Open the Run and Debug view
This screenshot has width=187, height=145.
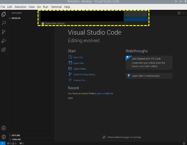click(x=4, y=41)
